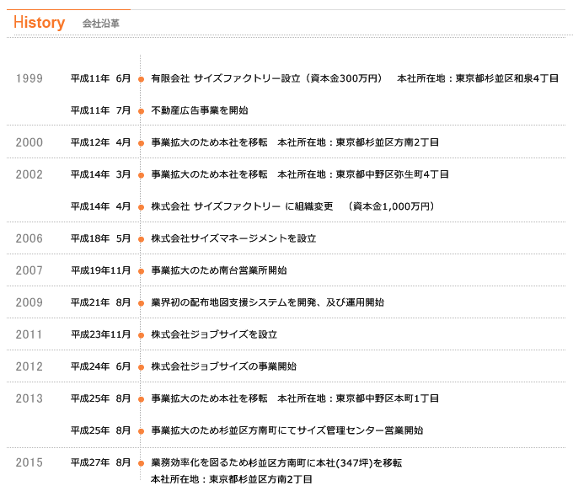Click the 本社所在地：東京都杉並区方南2丁目 bottom line

click(x=232, y=479)
